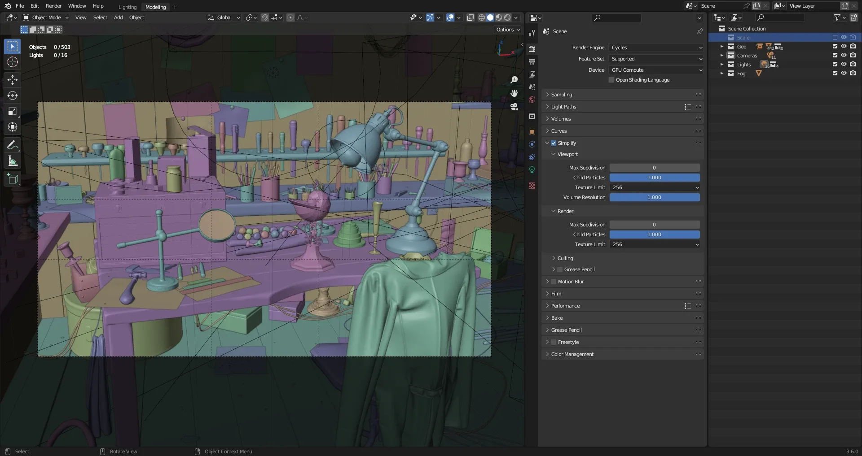Viewport: 862px width, 456px height.
Task: Switch to wireframe viewport shading
Action: tap(482, 17)
